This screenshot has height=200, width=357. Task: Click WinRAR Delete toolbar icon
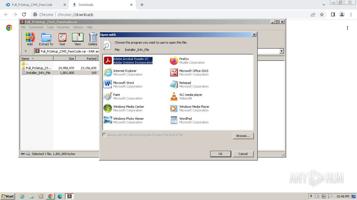coord(93,39)
